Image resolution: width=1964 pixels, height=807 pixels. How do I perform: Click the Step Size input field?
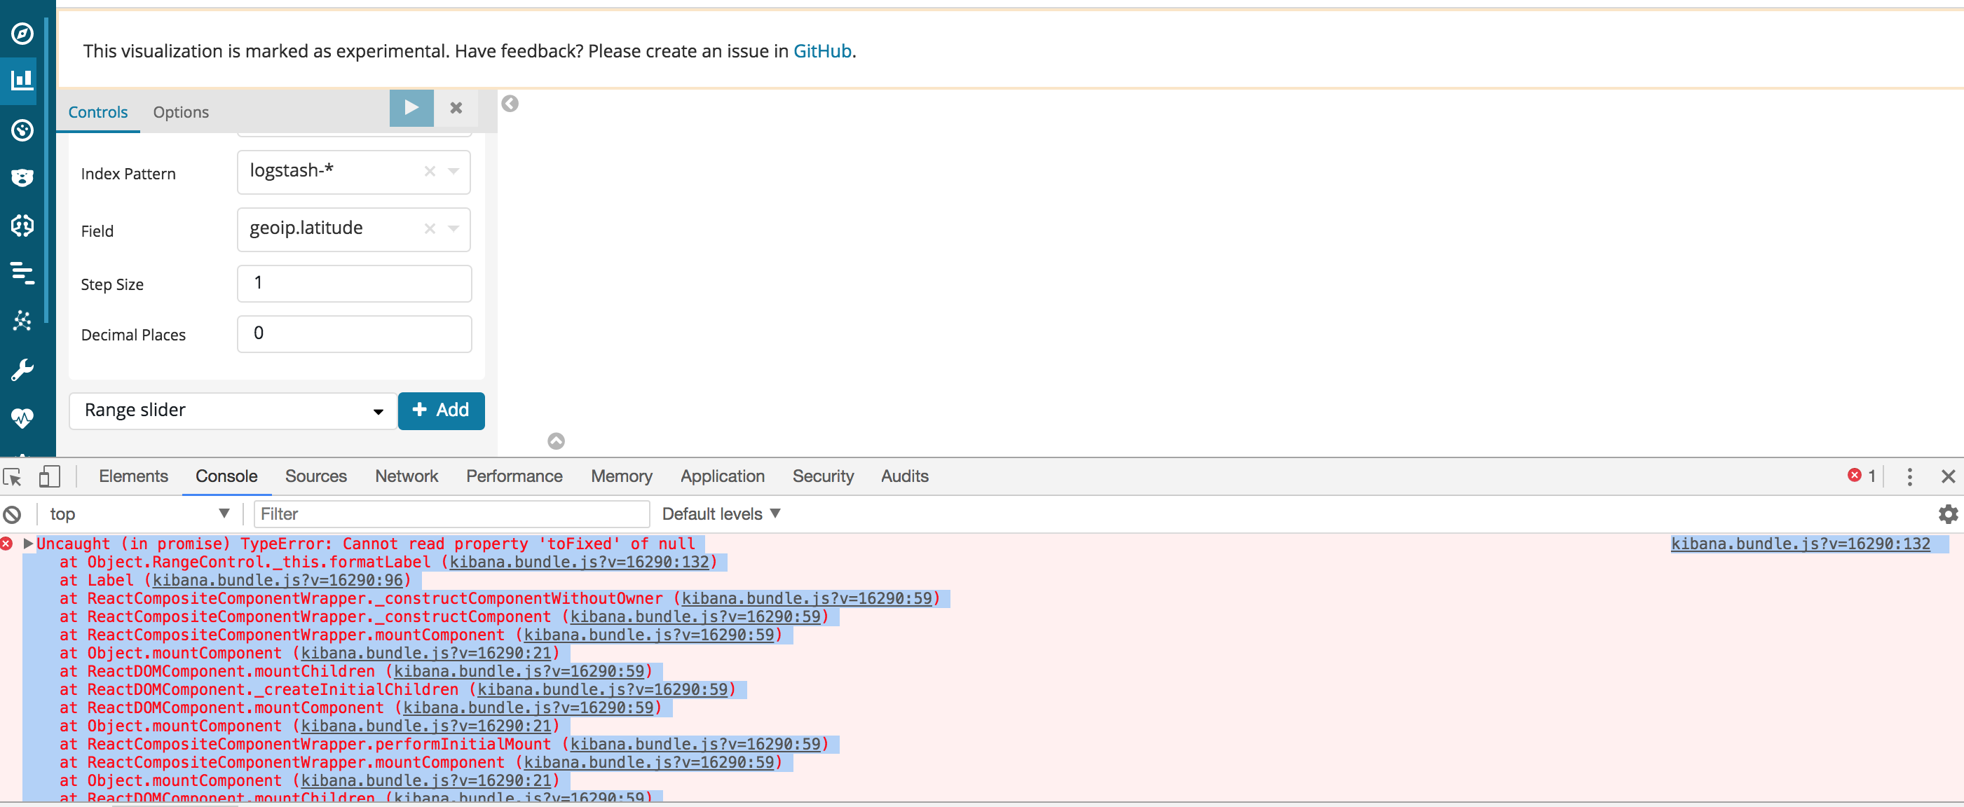tap(355, 284)
